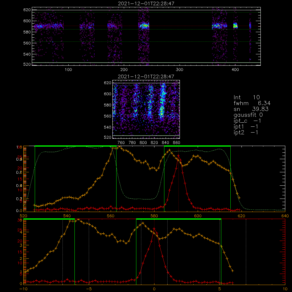This screenshot has width=292, height=292.
Task: Click the thick green bar at the top left of the third plot
Action: [x=75, y=146]
